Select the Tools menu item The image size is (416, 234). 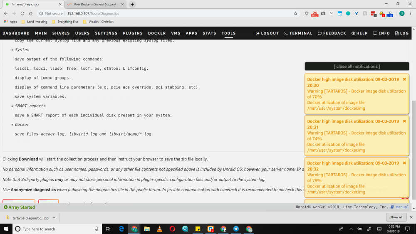(x=228, y=33)
